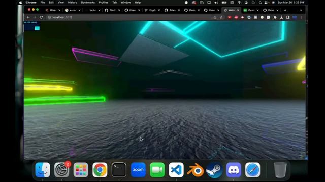The image size is (325, 182).
Task: Open the Bookmarks menu
Action: 88,3
